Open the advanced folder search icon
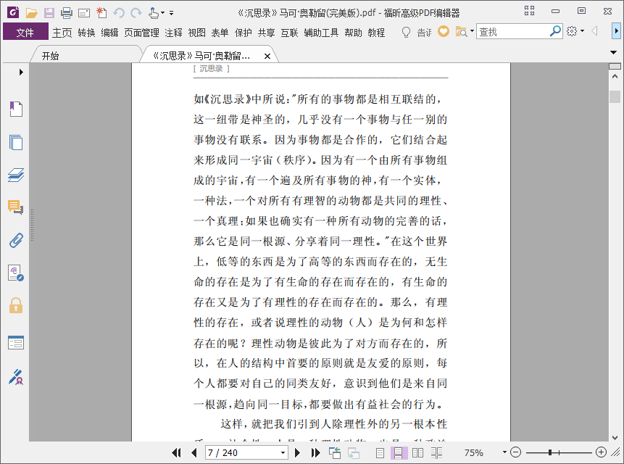Viewport: 624px width, 464px height. pyautogui.click(x=461, y=31)
